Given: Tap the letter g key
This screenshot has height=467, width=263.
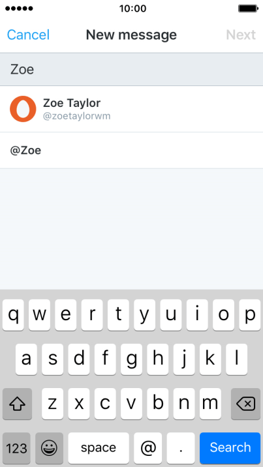Looking at the screenshot, I should coord(131,359).
